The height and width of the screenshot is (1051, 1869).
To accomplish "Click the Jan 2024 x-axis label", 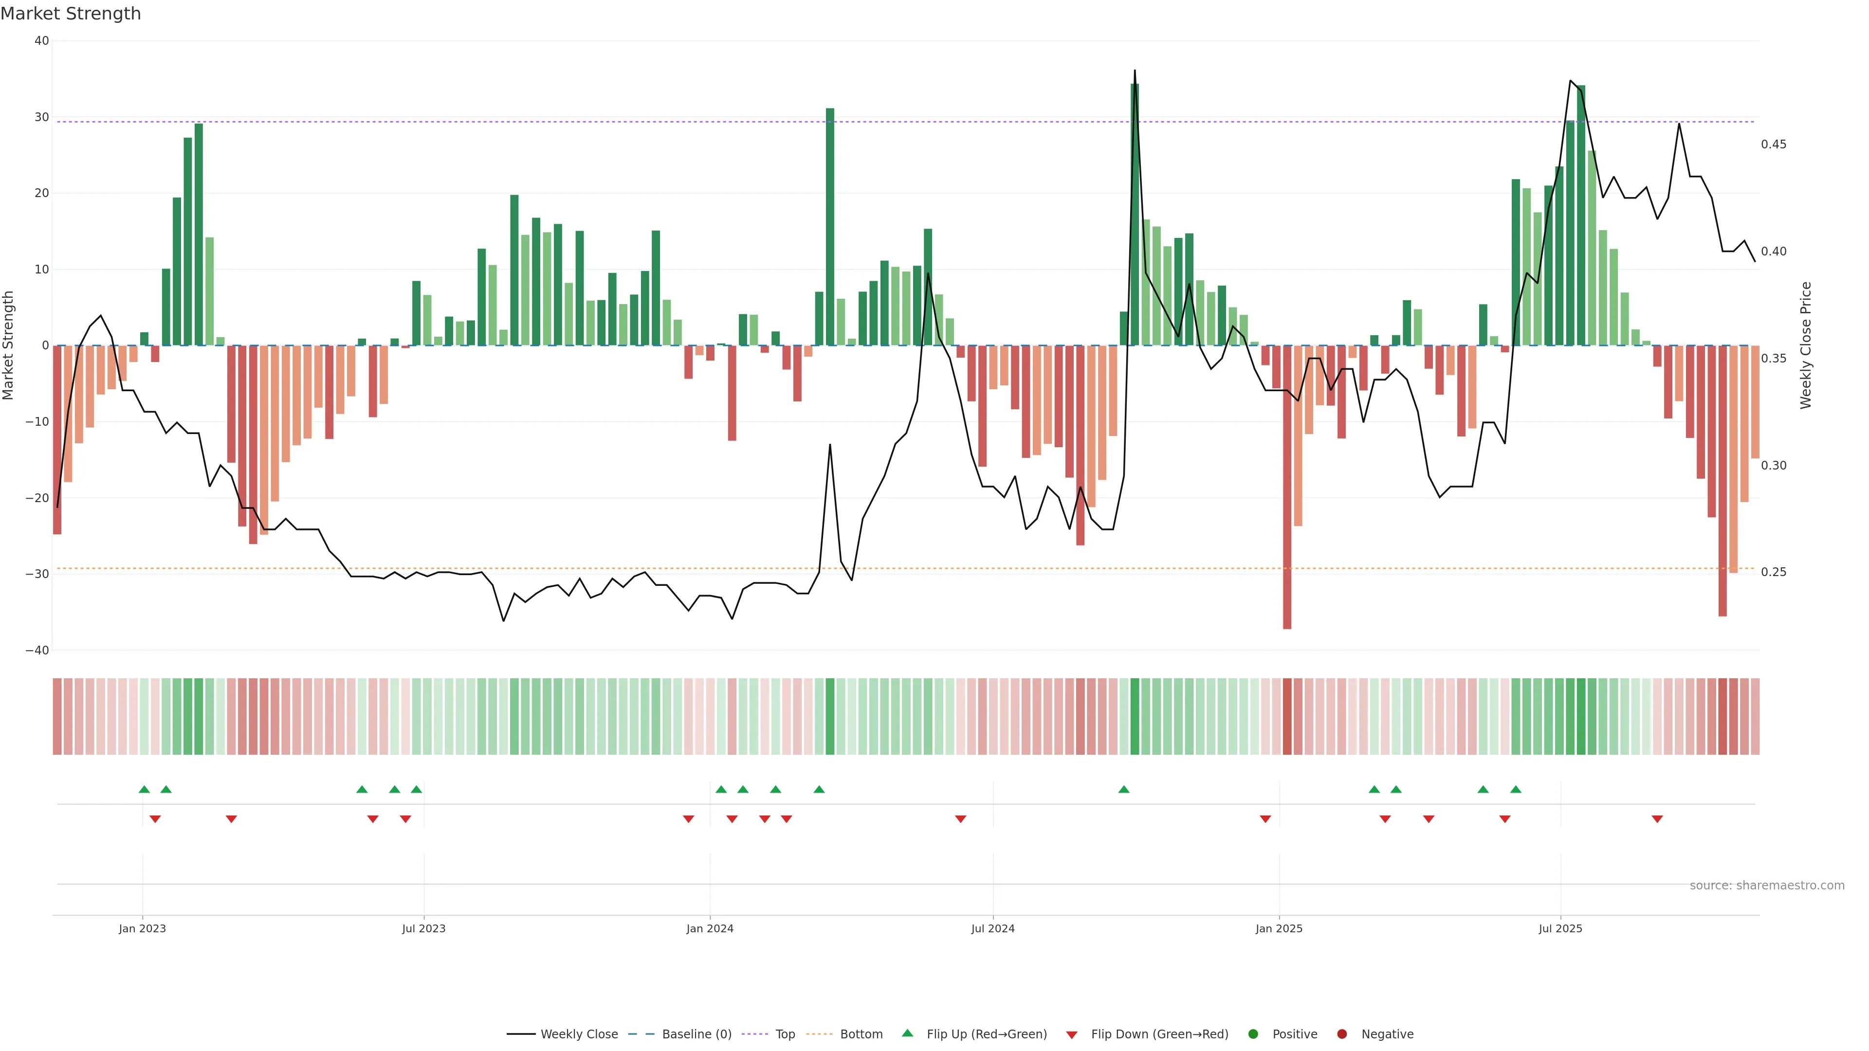I will (710, 928).
